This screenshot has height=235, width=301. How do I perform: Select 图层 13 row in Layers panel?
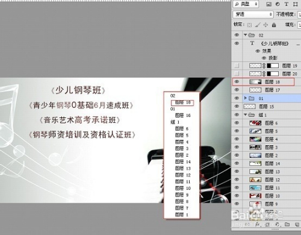click(x=266, y=172)
